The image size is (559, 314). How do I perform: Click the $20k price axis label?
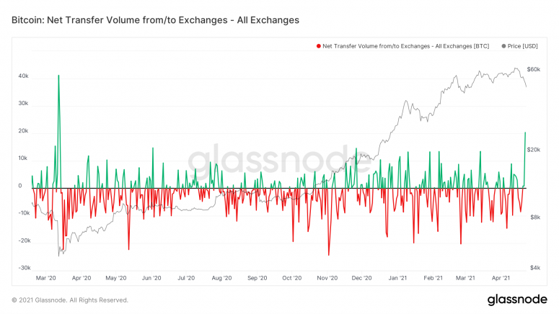click(534, 150)
